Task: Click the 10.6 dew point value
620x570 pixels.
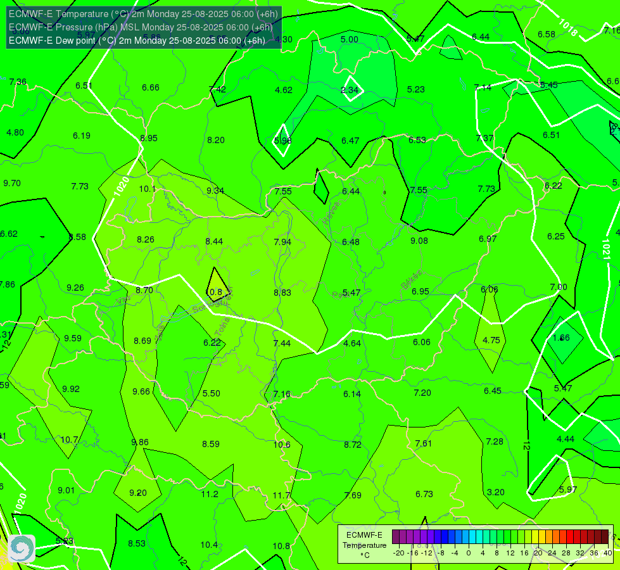Action: (x=282, y=445)
